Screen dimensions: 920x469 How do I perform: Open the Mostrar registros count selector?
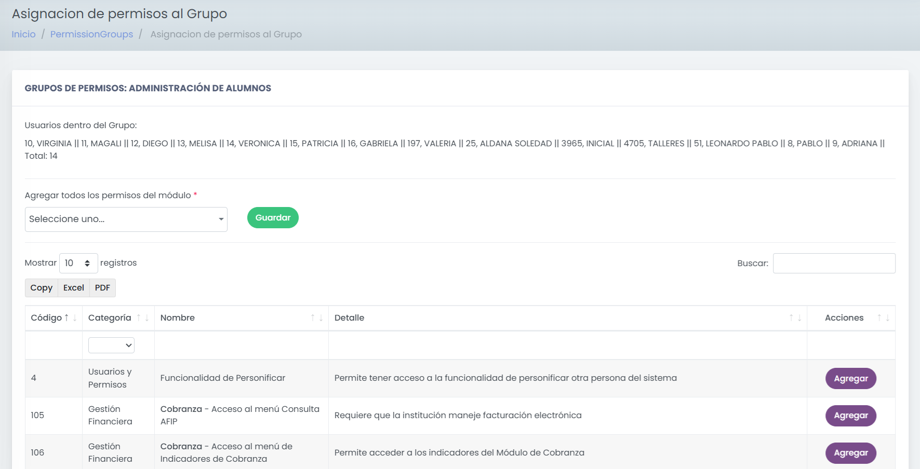click(x=78, y=263)
